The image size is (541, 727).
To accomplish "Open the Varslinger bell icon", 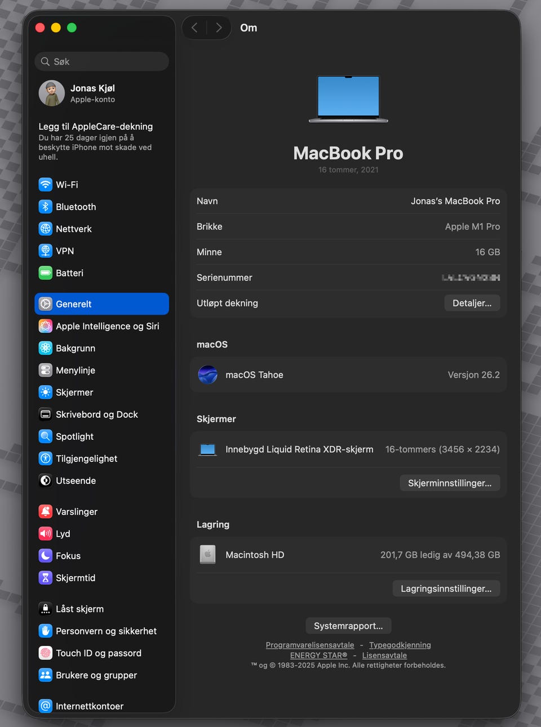I will tap(46, 511).
